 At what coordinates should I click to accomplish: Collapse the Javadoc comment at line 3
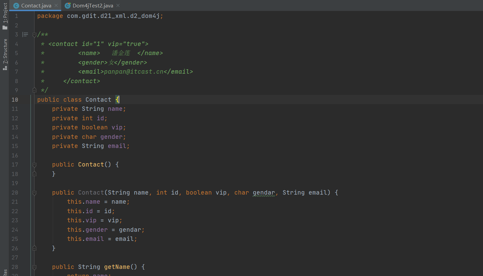click(x=34, y=35)
